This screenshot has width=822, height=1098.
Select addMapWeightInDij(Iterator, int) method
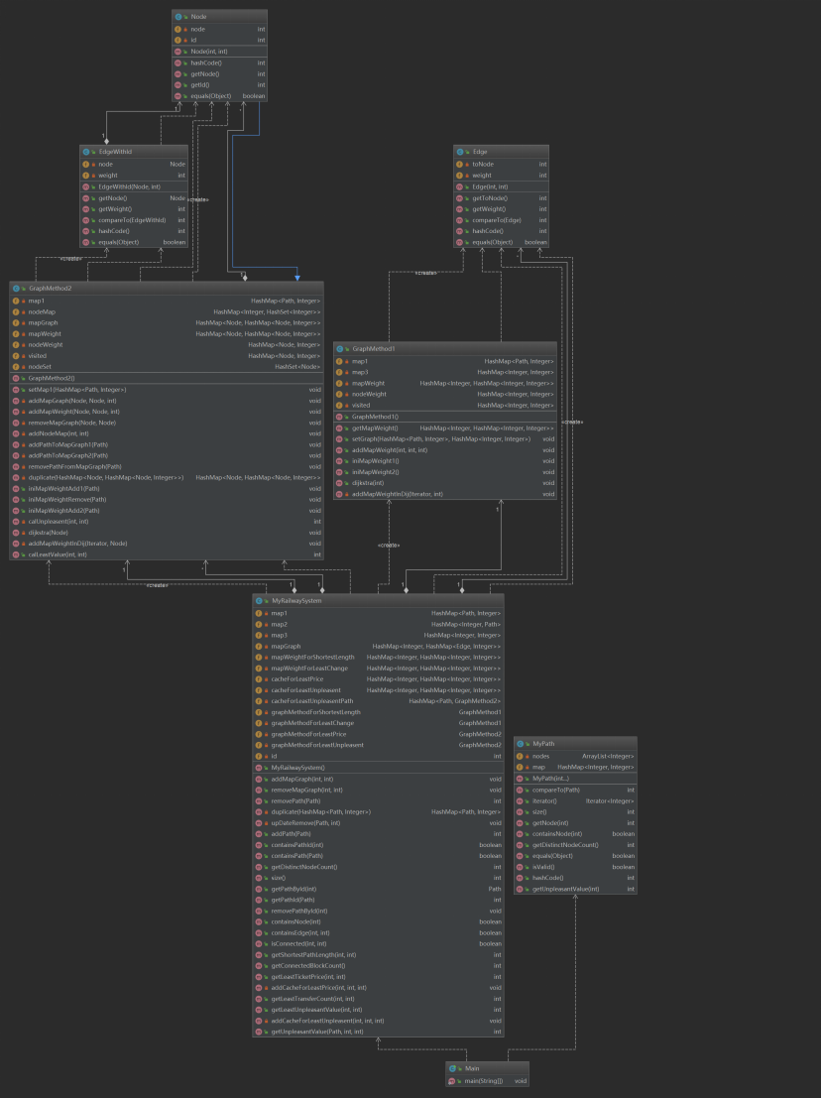click(x=445, y=494)
